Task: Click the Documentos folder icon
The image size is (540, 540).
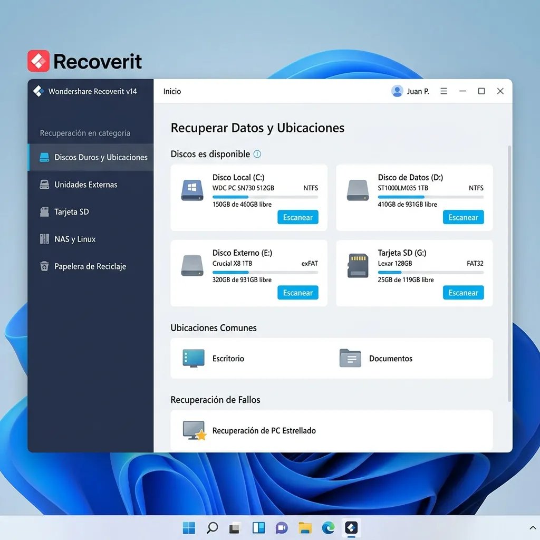Action: [350, 358]
